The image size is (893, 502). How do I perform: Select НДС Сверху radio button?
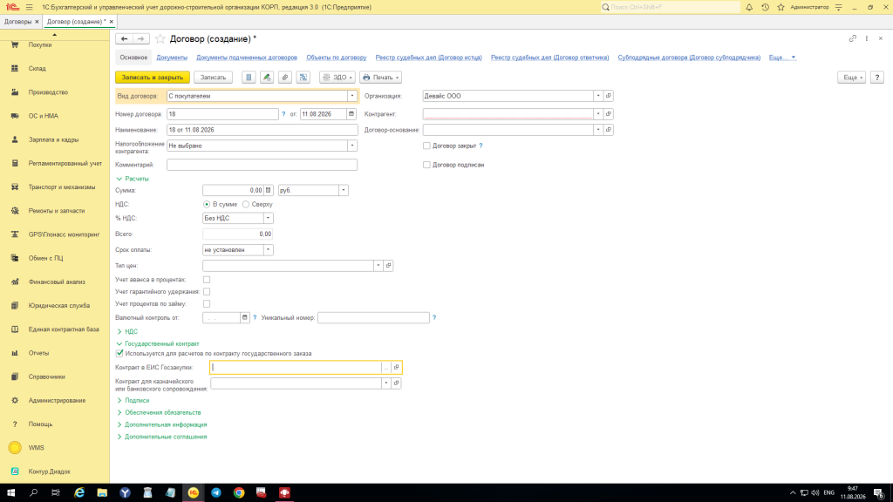246,204
